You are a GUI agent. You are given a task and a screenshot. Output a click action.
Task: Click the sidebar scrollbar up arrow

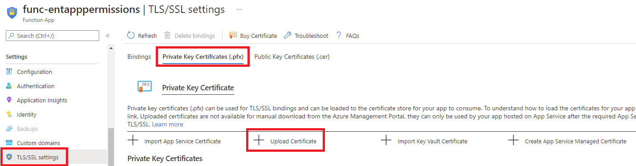click(111, 49)
